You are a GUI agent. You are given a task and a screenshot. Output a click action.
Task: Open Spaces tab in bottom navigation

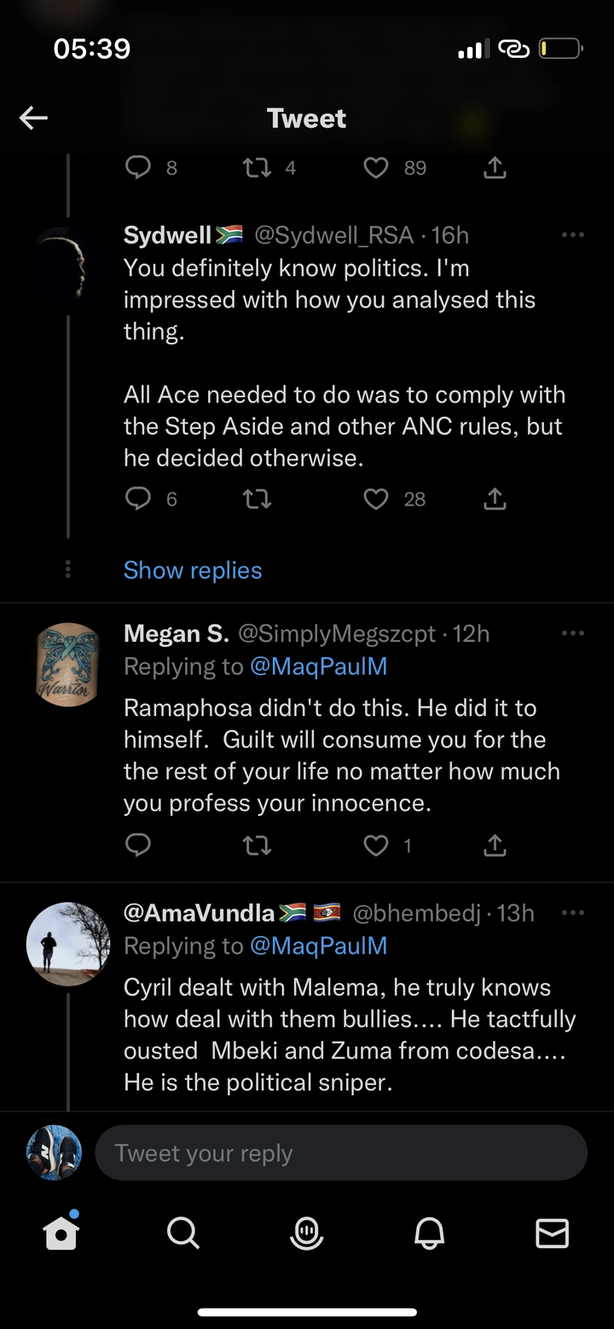307,1233
